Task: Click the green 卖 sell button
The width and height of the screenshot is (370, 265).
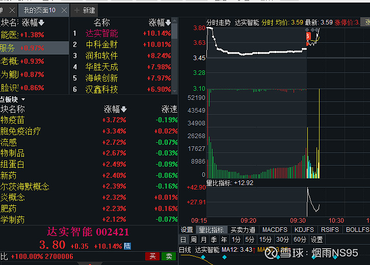Action: (x=169, y=256)
